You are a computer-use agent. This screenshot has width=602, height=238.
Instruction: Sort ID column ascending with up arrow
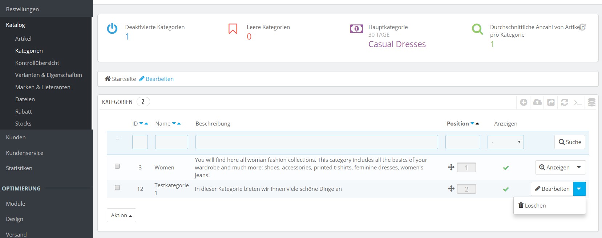point(146,124)
